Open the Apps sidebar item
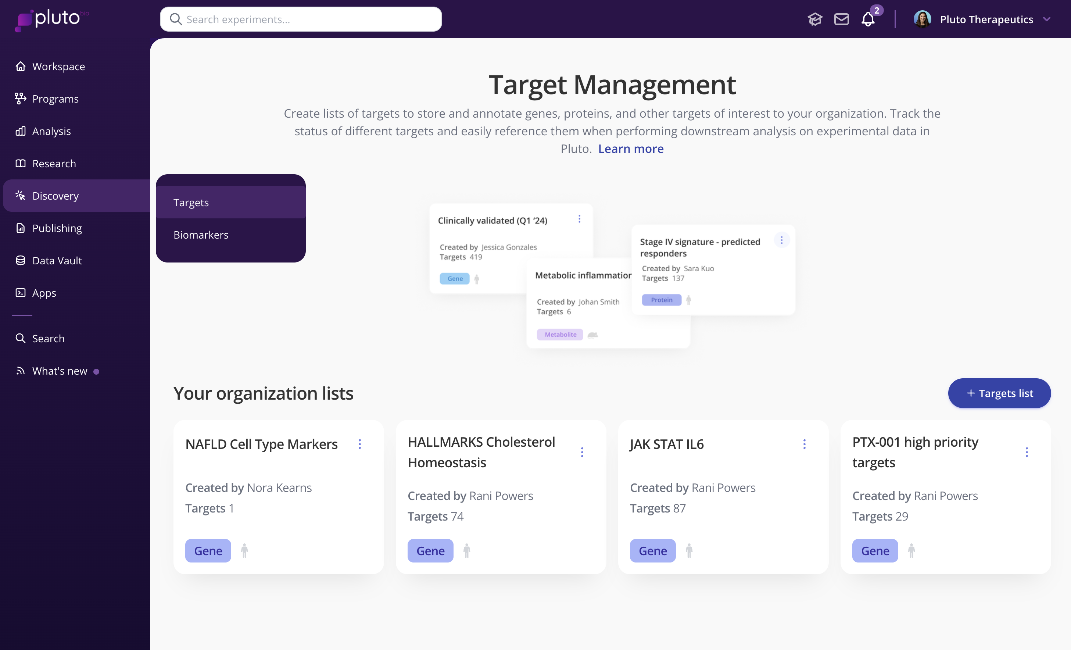This screenshot has width=1071, height=650. click(x=44, y=293)
